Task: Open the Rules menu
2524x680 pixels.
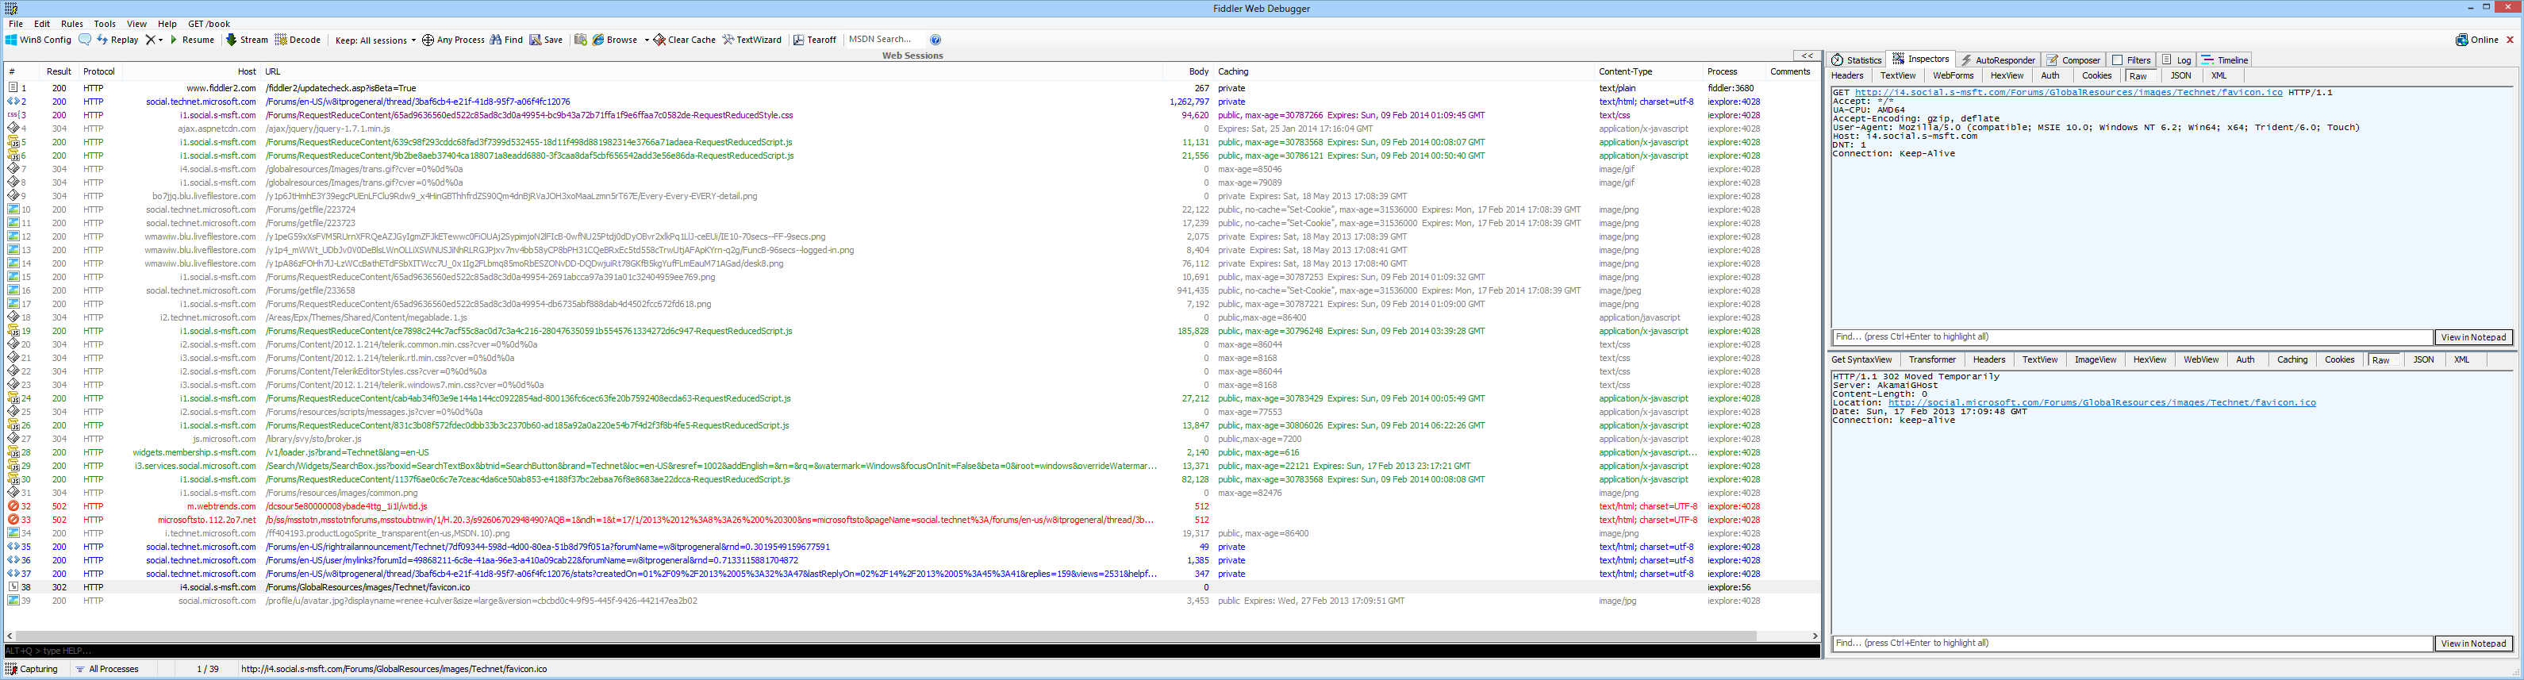Action: click(72, 24)
